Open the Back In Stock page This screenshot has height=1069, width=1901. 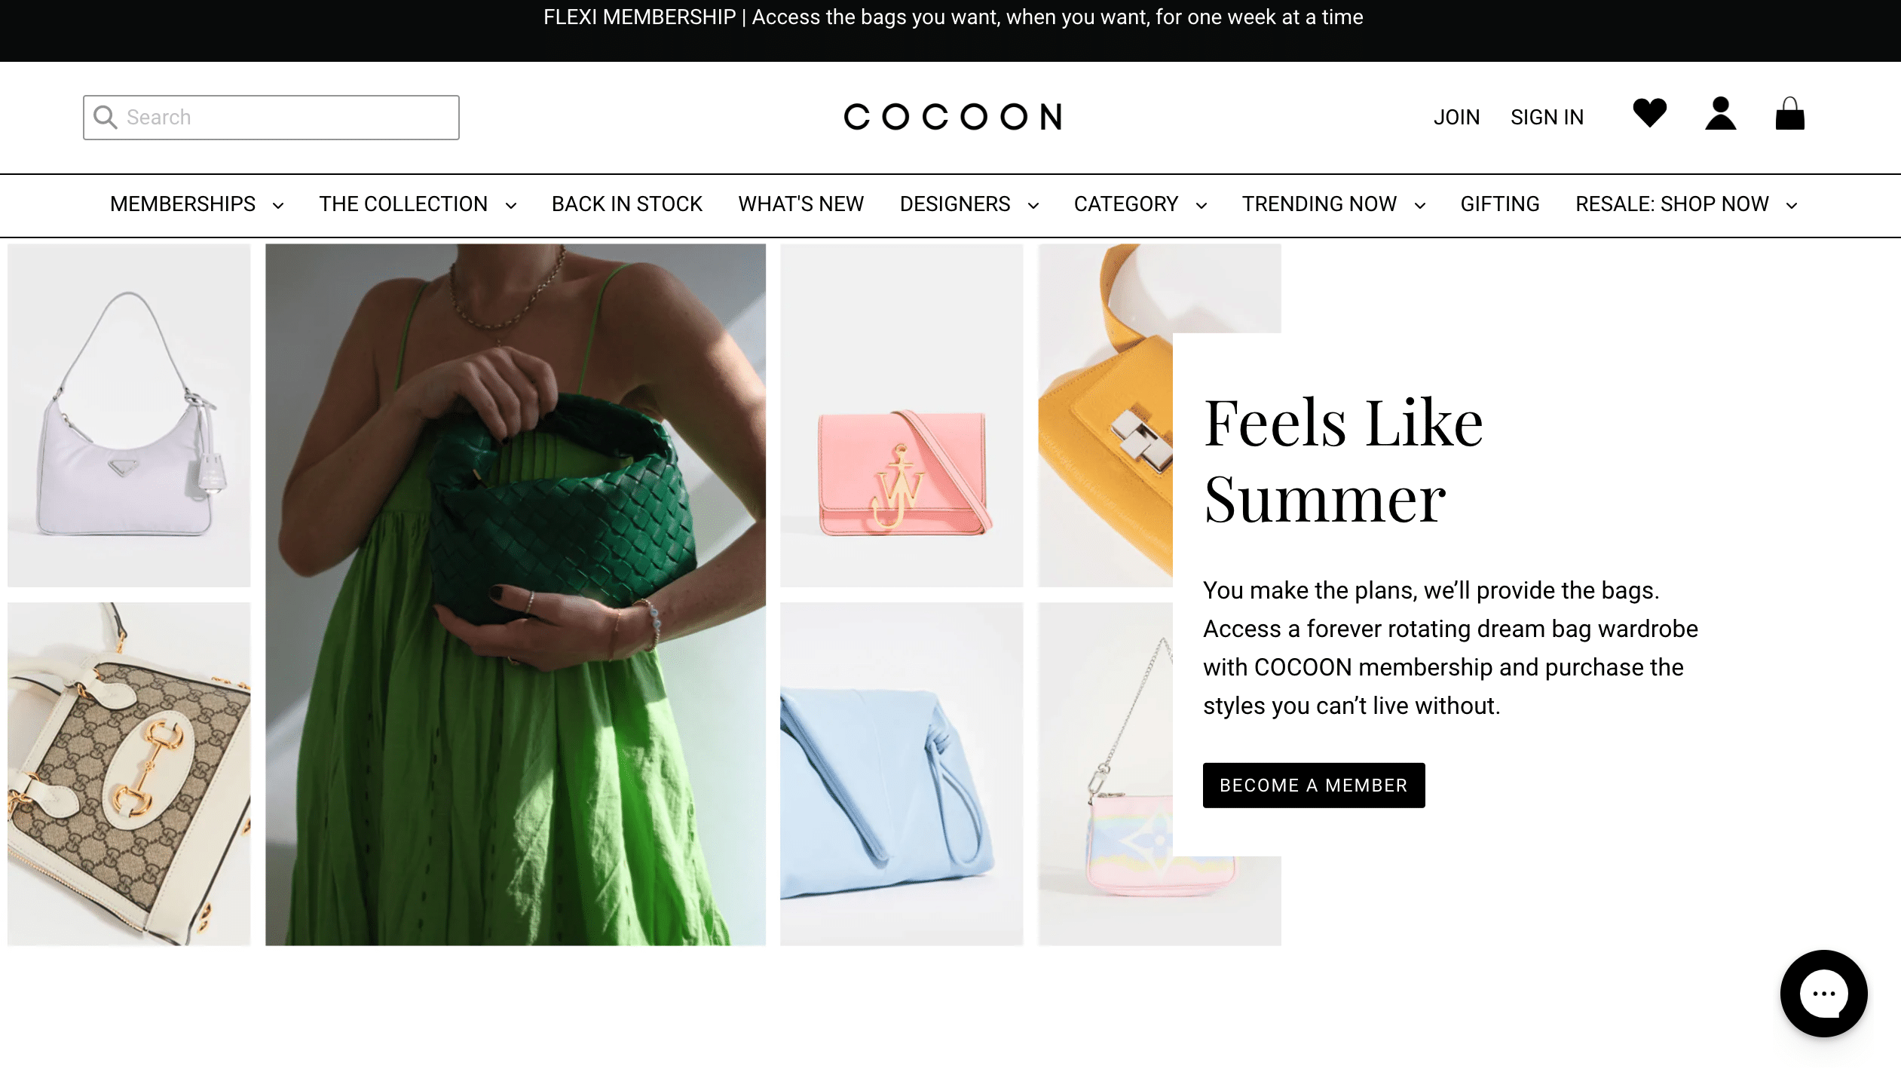pyautogui.click(x=626, y=204)
